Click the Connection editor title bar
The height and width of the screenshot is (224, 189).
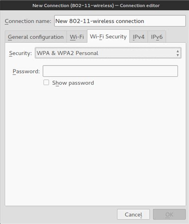coord(94,5)
